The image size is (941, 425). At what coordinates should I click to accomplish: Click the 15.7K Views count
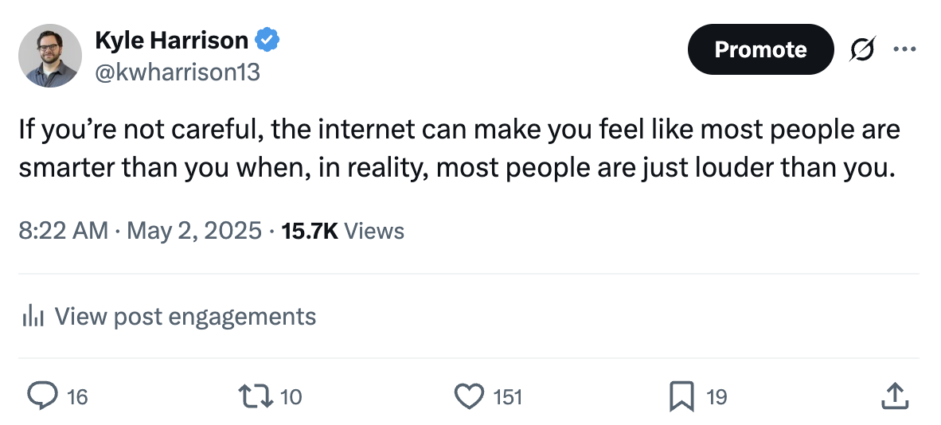pyautogui.click(x=342, y=231)
